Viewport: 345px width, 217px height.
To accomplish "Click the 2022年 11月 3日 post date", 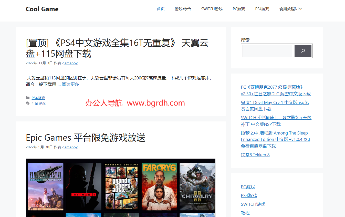I will pos(39,63).
